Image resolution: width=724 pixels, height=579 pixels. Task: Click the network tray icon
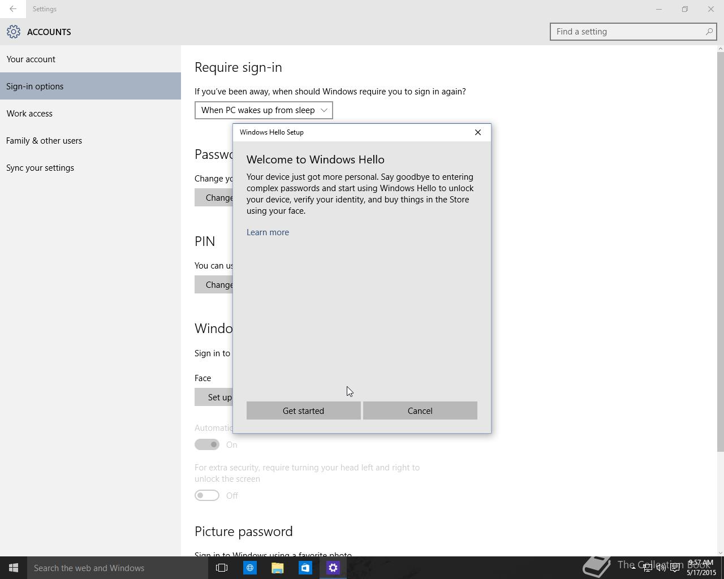coord(647,568)
